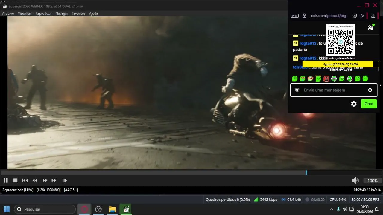Open the Windows Start menu
The height and width of the screenshot is (215, 383).
[7, 209]
